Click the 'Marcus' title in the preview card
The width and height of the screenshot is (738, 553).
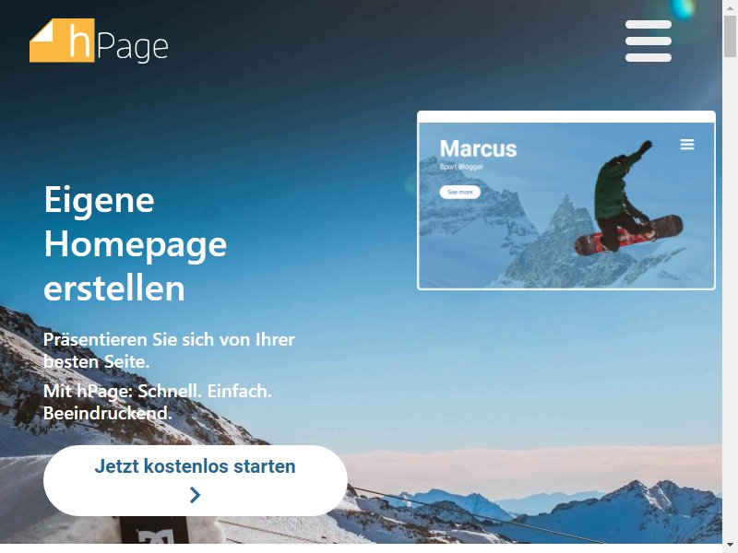pyautogui.click(x=478, y=148)
